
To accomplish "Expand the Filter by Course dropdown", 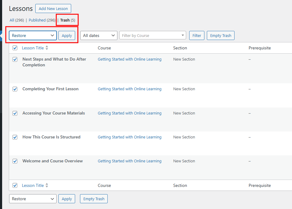I will coord(152,35).
